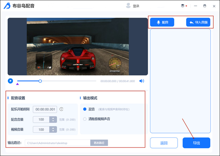Click the 布谷鸟配音 bird logo
The width and height of the screenshot is (220, 156).
point(7,6)
